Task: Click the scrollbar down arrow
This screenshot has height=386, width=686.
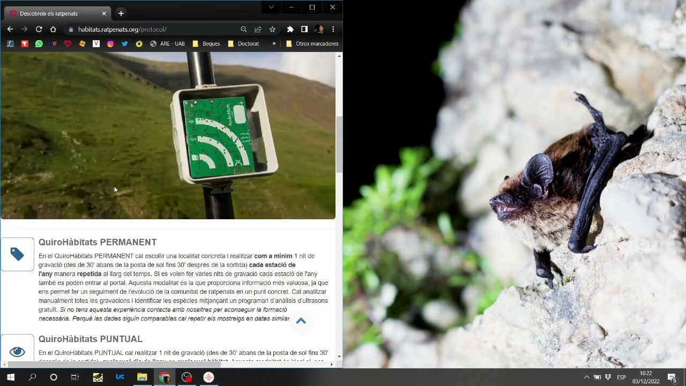Action: (x=339, y=357)
